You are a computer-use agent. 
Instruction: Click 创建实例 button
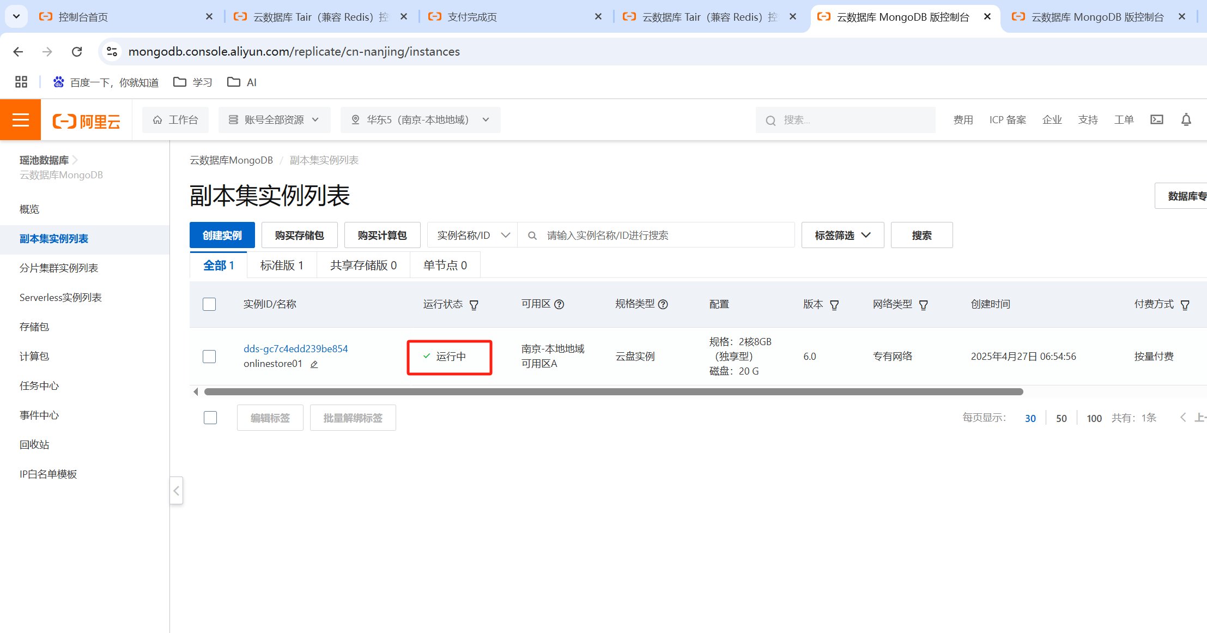(x=222, y=235)
